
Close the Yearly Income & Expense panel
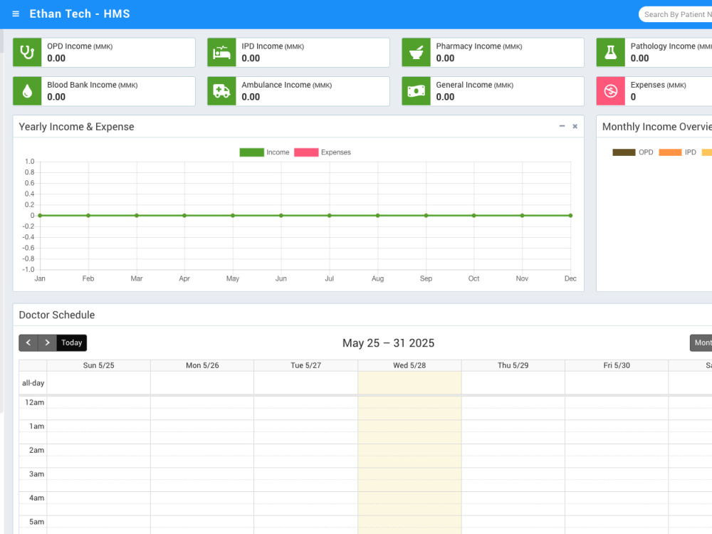point(575,126)
